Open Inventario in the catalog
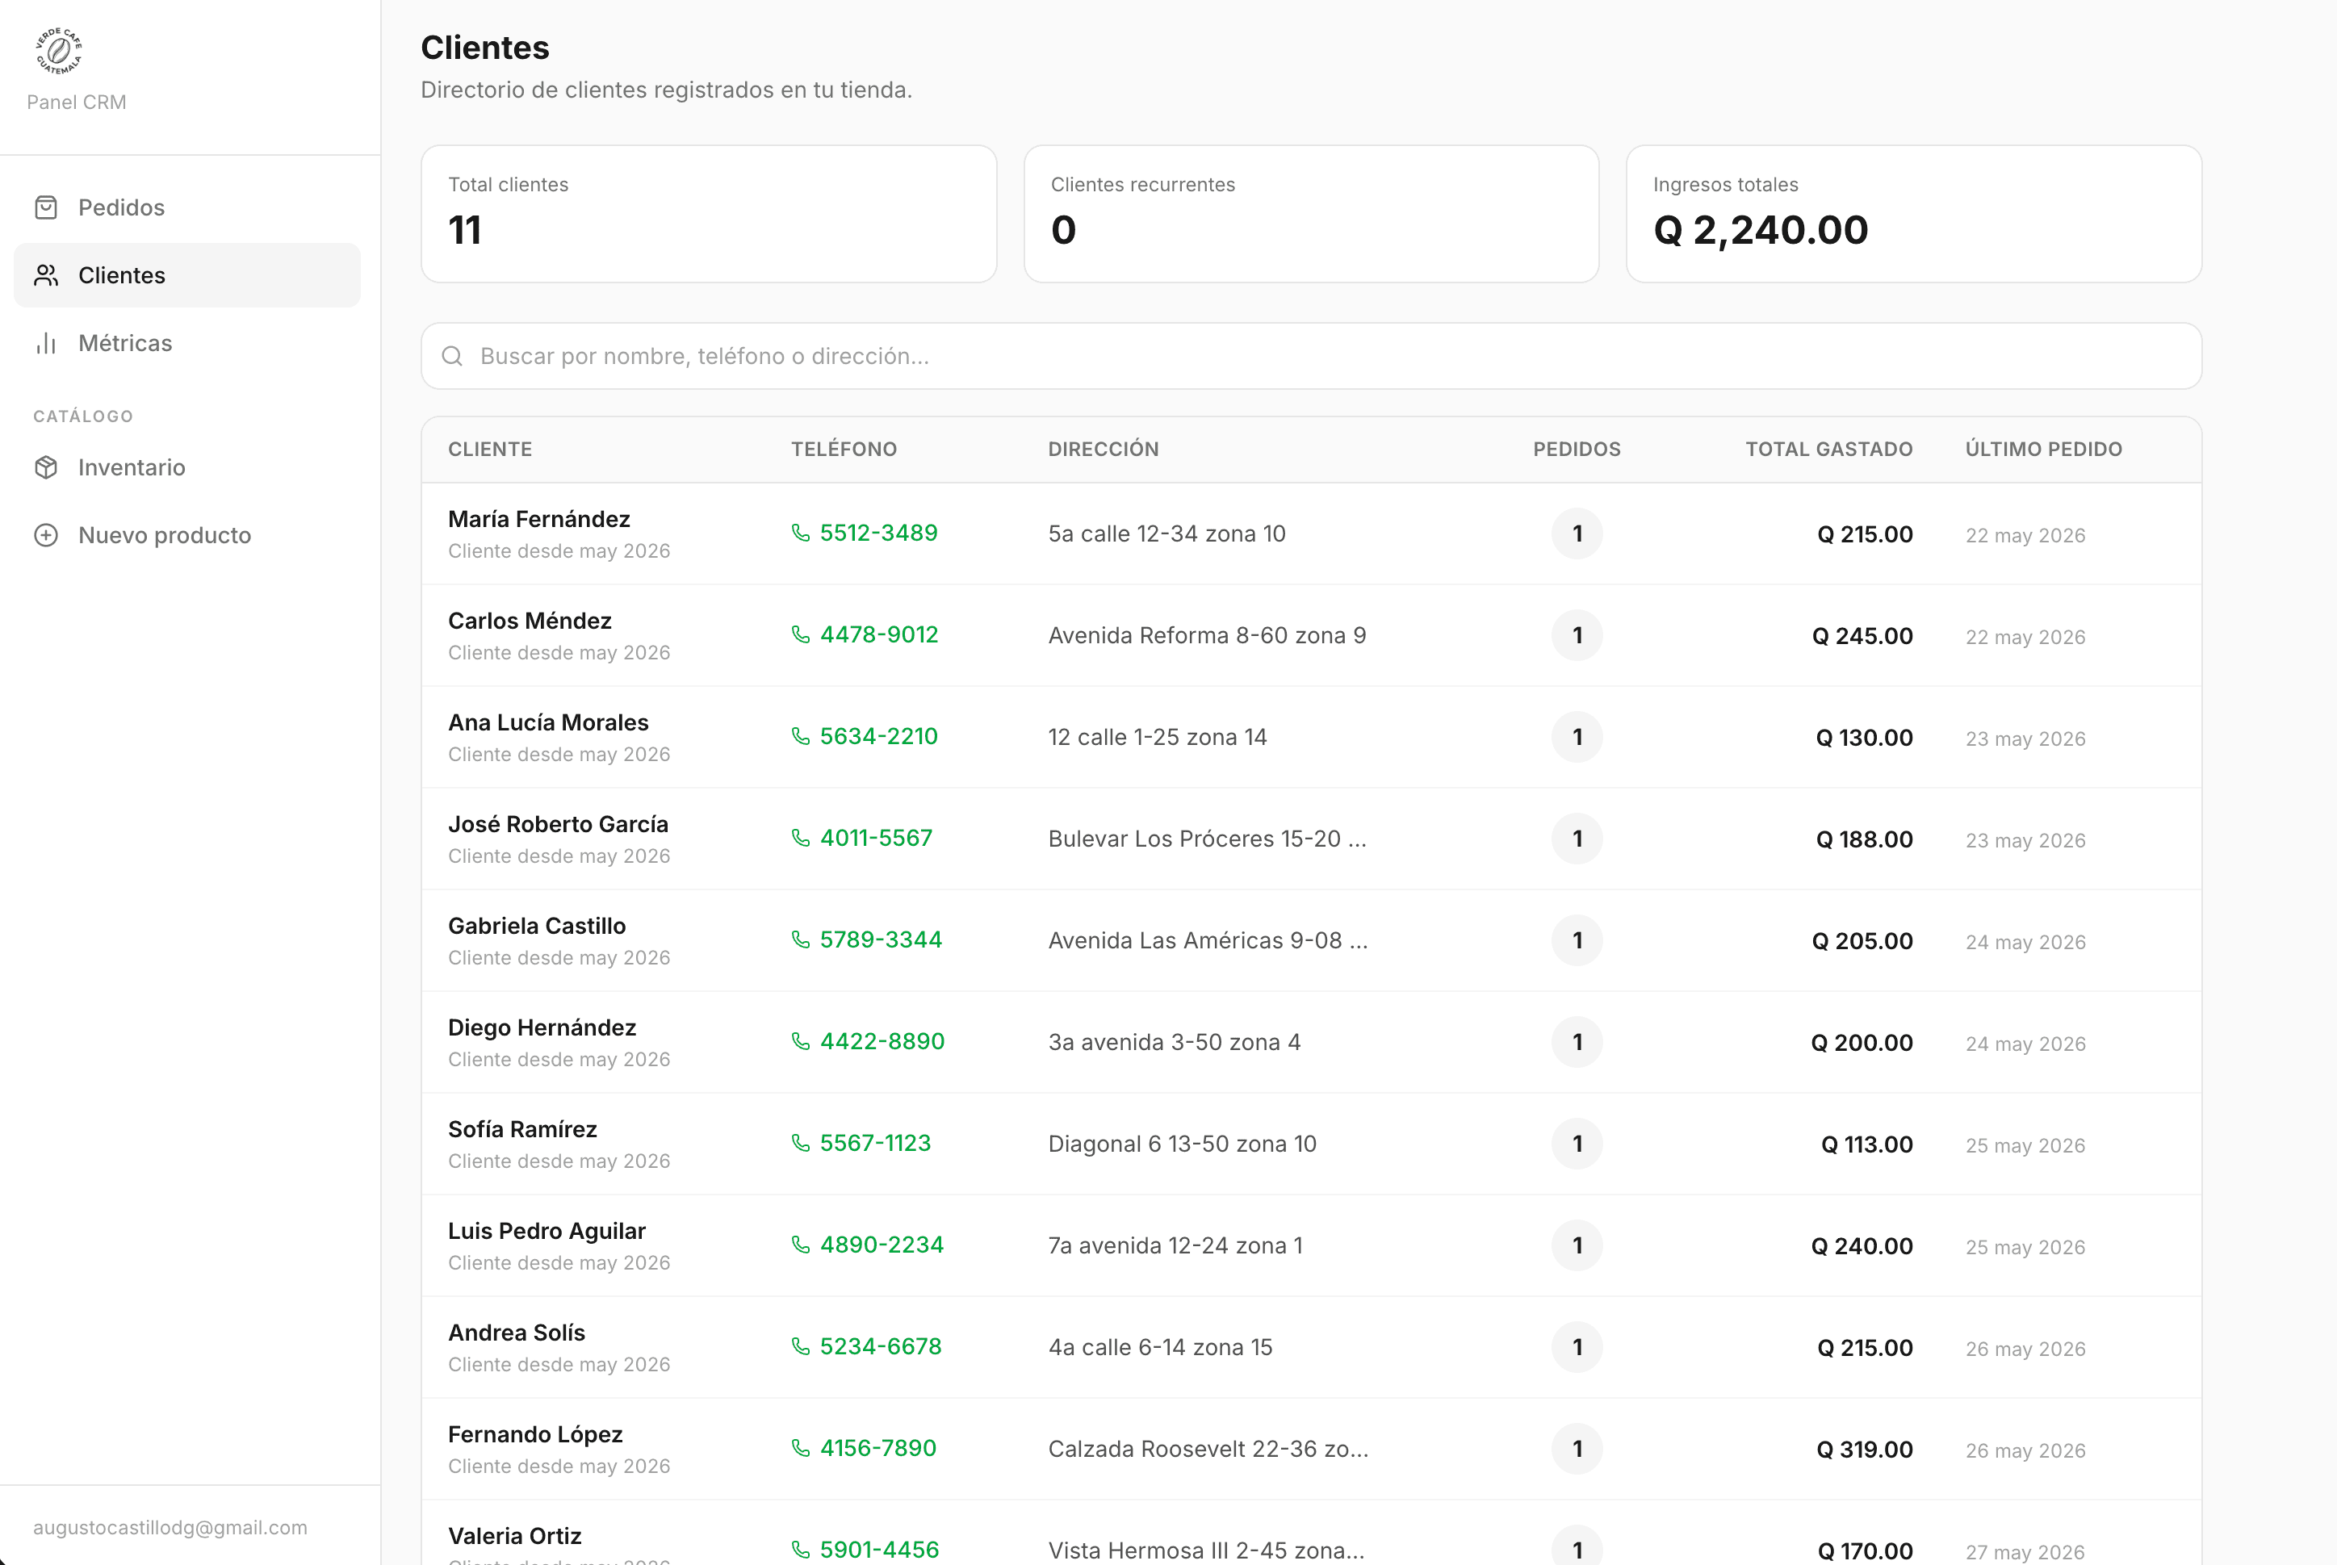Image resolution: width=2337 pixels, height=1565 pixels. coord(187,467)
